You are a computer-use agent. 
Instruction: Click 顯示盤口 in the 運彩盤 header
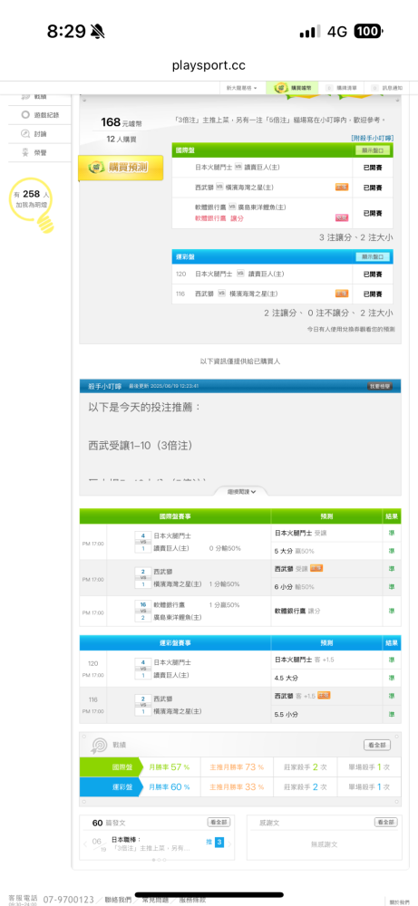373,256
